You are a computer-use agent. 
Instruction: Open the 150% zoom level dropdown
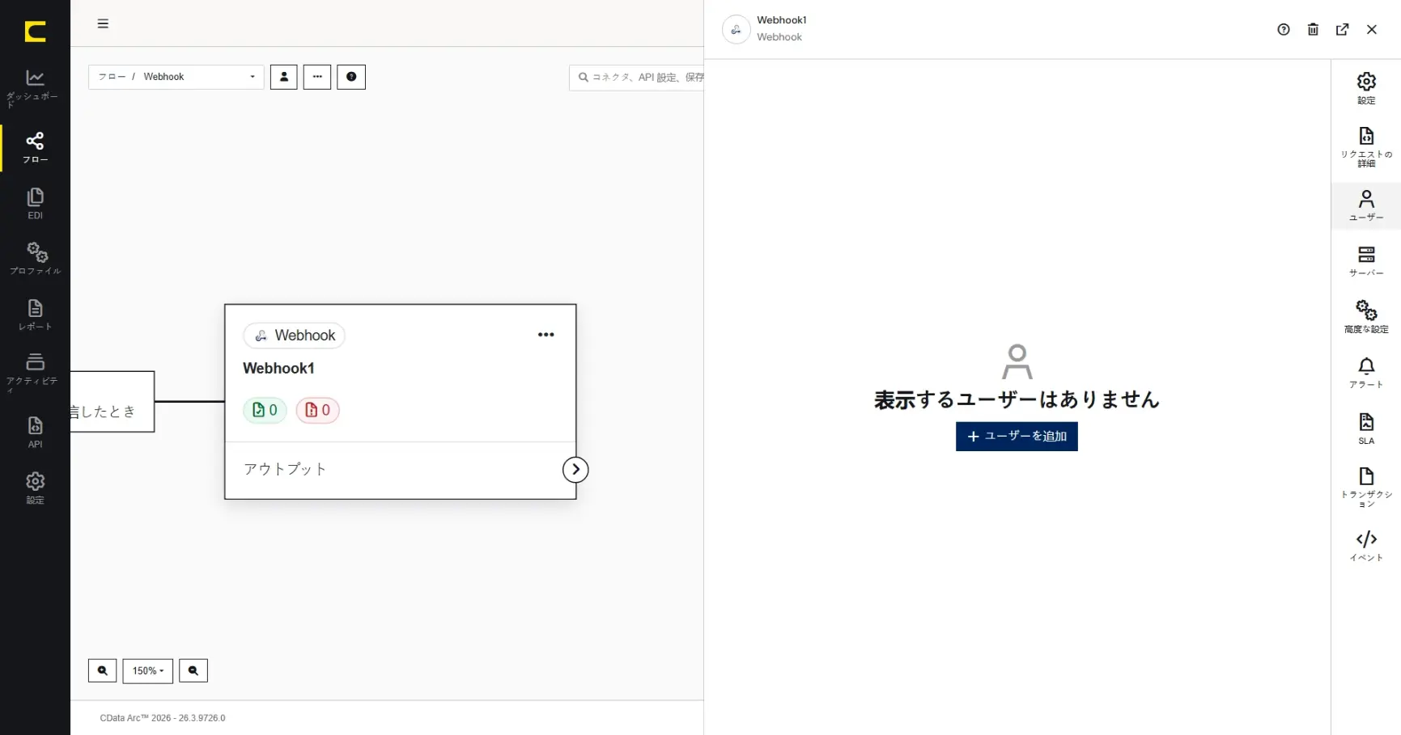[148, 671]
